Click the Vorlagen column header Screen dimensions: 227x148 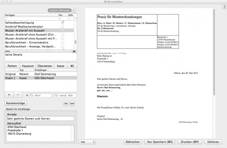pos(31,15)
